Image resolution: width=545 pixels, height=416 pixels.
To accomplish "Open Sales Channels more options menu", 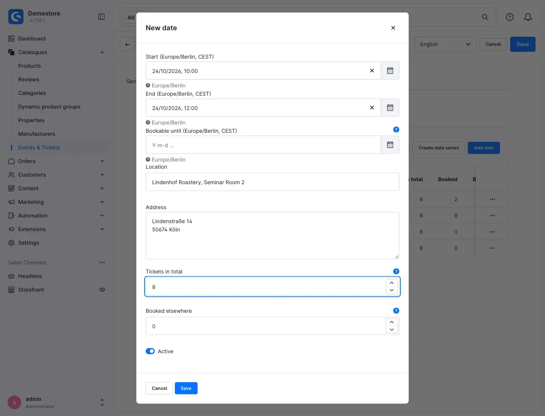I will [x=102, y=262].
